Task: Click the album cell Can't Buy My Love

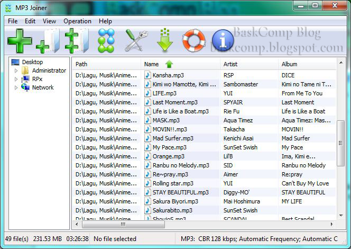Action: click(x=306, y=183)
